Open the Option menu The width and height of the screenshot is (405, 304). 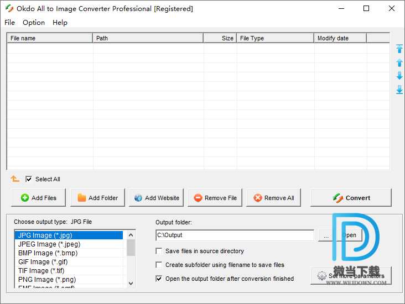pos(34,23)
